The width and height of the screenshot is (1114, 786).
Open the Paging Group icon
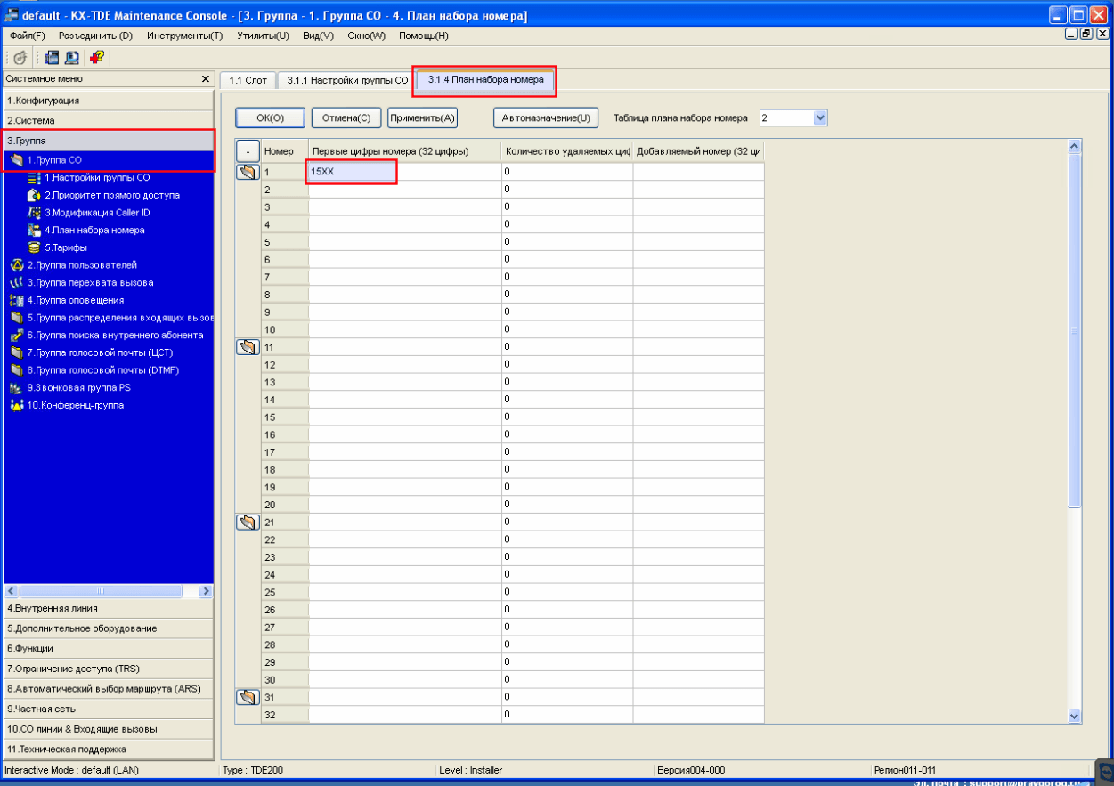tap(15, 300)
